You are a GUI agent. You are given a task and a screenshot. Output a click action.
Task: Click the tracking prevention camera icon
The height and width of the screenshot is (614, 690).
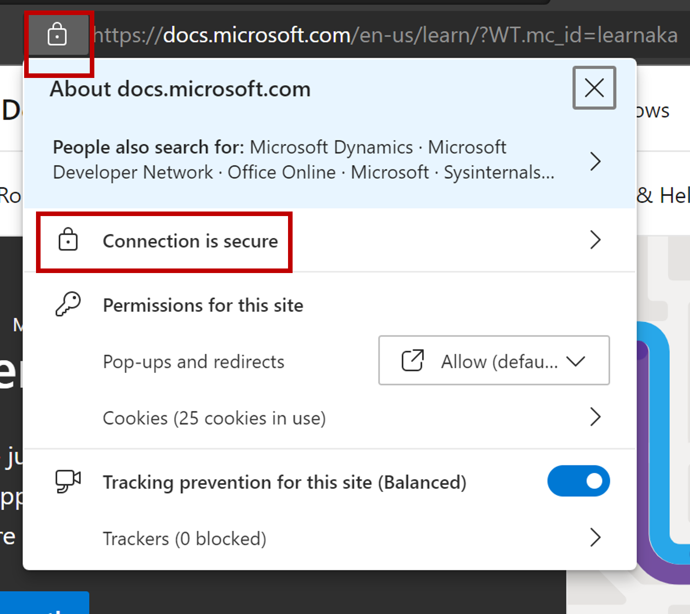click(68, 481)
